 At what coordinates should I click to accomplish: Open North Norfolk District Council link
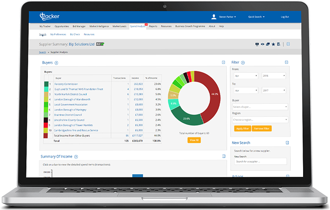click(70, 94)
